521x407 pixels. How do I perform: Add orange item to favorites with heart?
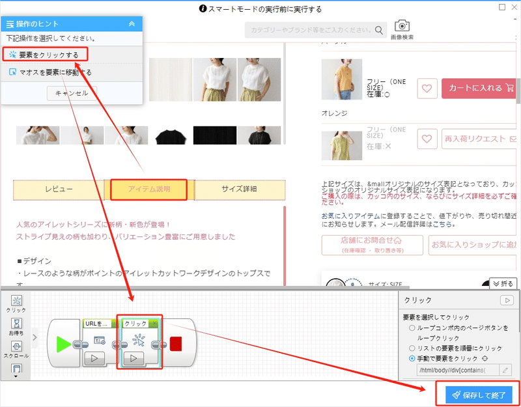pos(427,89)
